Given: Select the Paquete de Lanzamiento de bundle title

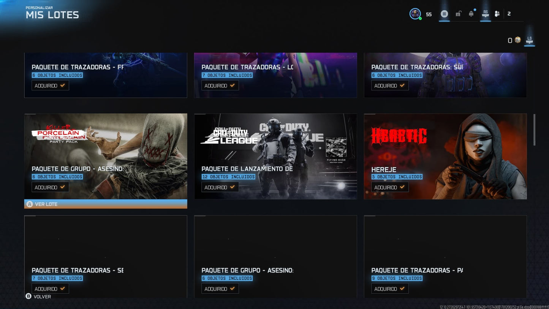Looking at the screenshot, I should [x=247, y=169].
